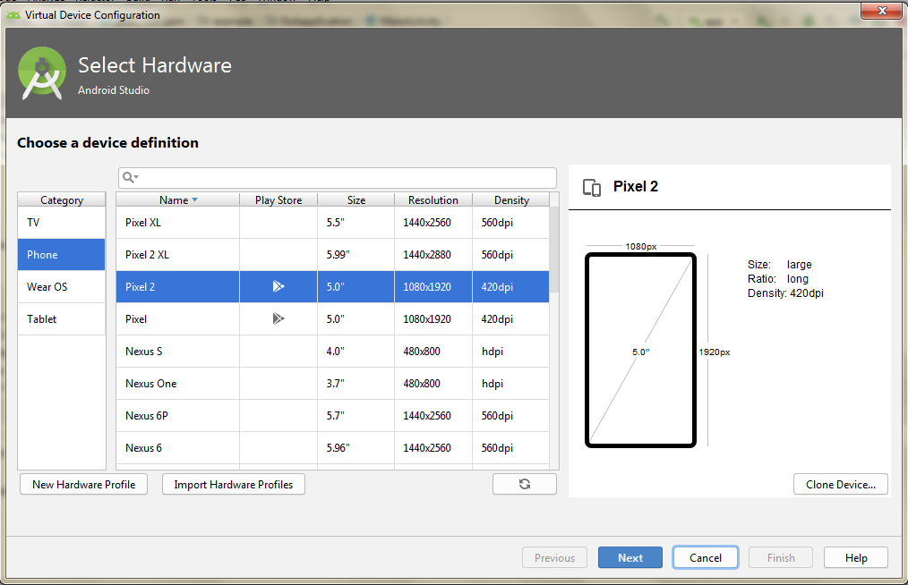
Task: Click the 3.7" size cell
Action: pyautogui.click(x=356, y=384)
